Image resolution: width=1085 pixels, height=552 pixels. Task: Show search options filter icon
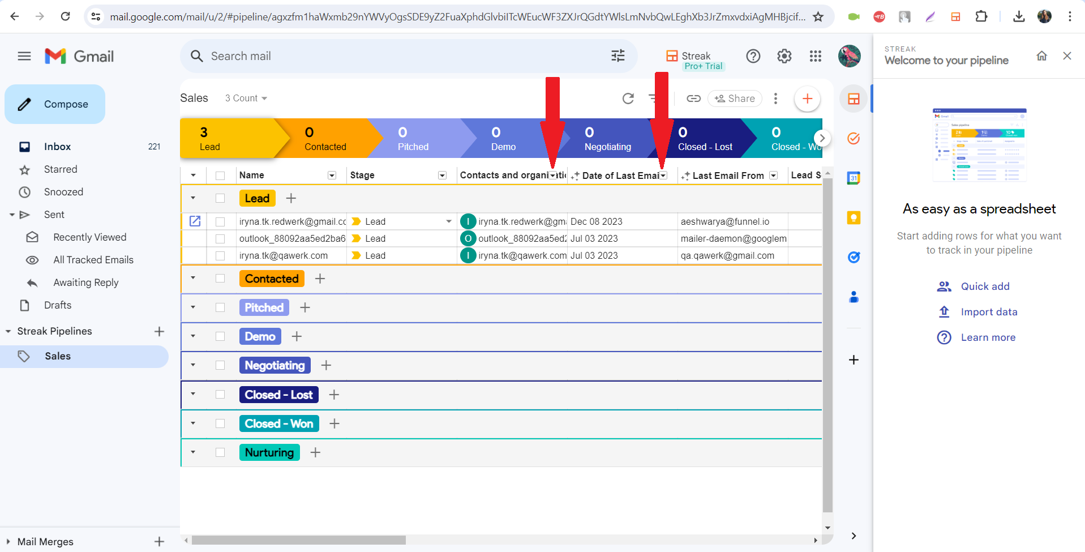(x=618, y=55)
